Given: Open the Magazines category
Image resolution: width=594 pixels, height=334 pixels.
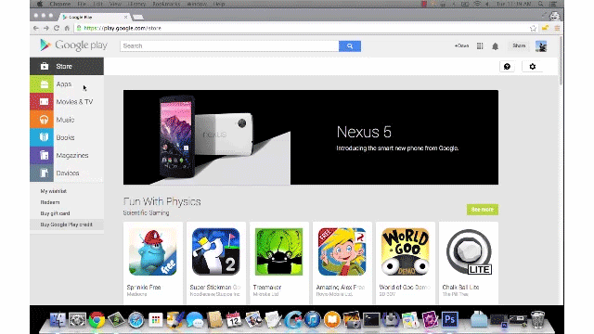Looking at the screenshot, I should pos(67,155).
